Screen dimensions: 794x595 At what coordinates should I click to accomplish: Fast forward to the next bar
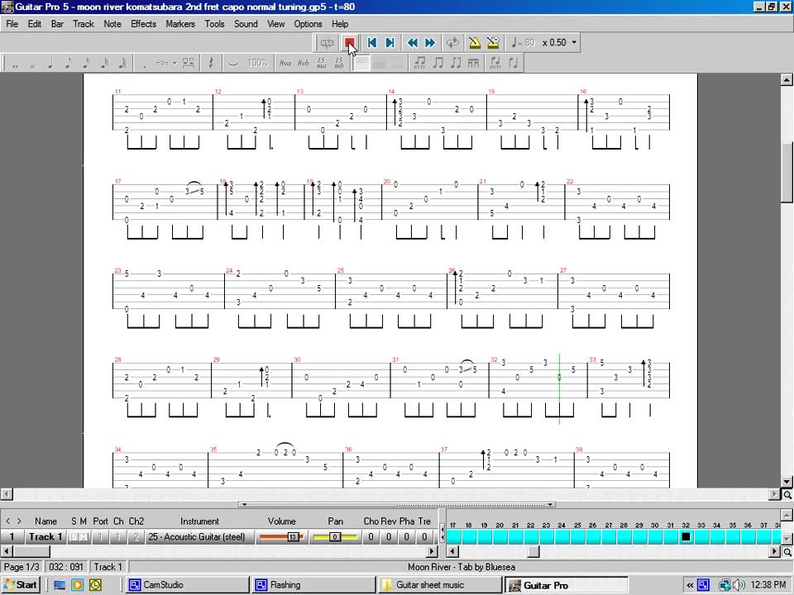pyautogui.click(x=430, y=42)
